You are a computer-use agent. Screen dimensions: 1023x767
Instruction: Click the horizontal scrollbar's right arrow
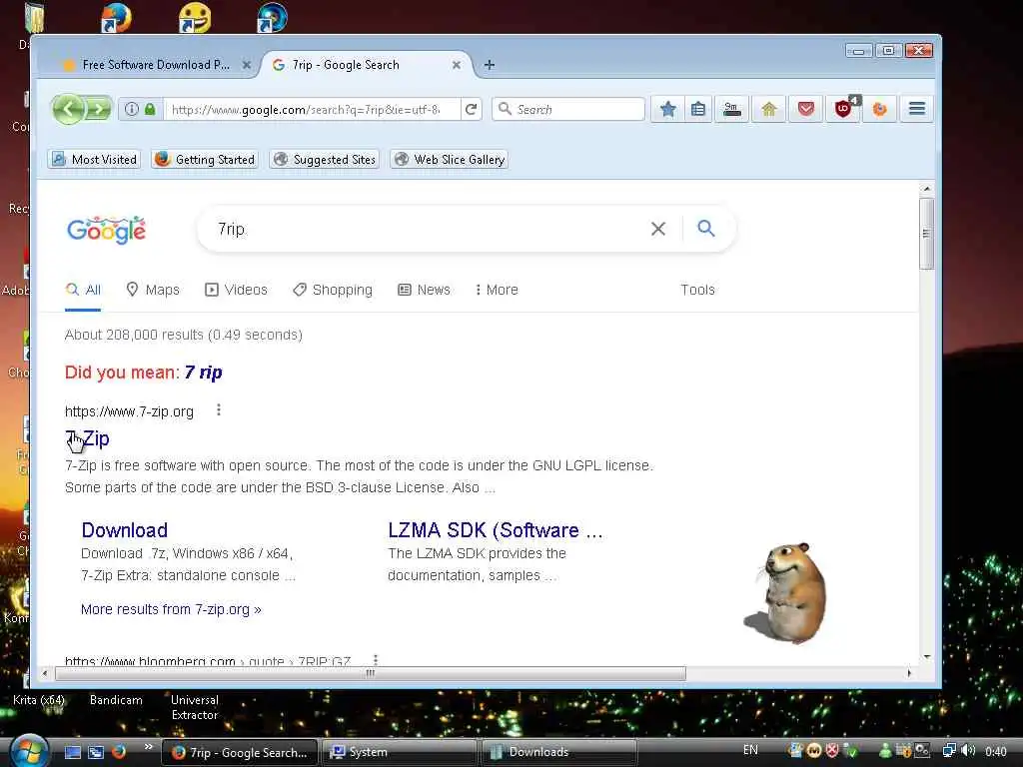click(x=909, y=673)
